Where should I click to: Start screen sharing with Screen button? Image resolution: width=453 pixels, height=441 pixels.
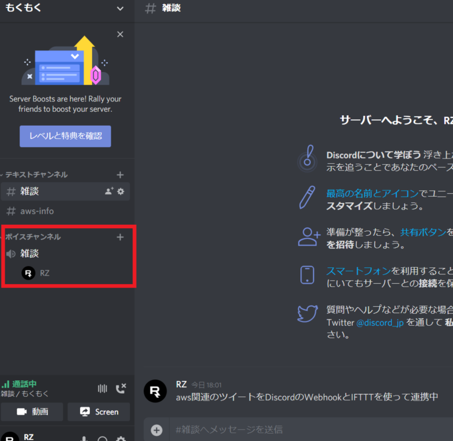pyautogui.click(x=99, y=412)
